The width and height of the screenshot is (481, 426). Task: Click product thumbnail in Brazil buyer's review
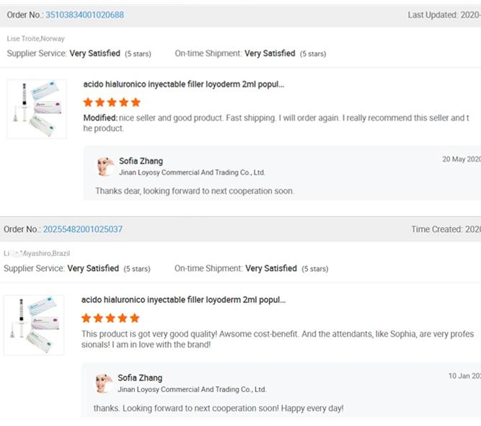pyautogui.click(x=34, y=324)
